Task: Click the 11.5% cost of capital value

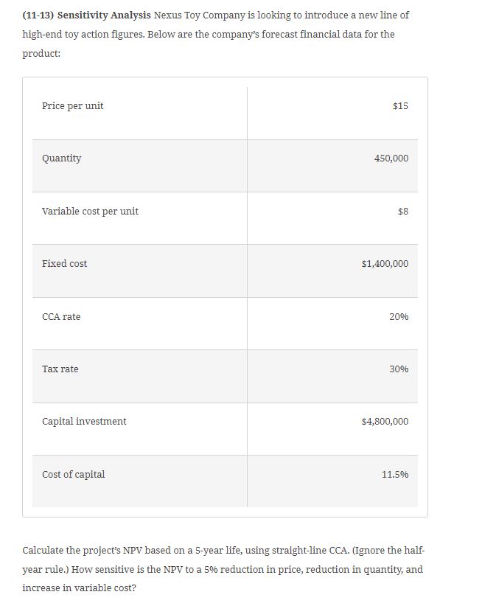Action: (x=395, y=475)
